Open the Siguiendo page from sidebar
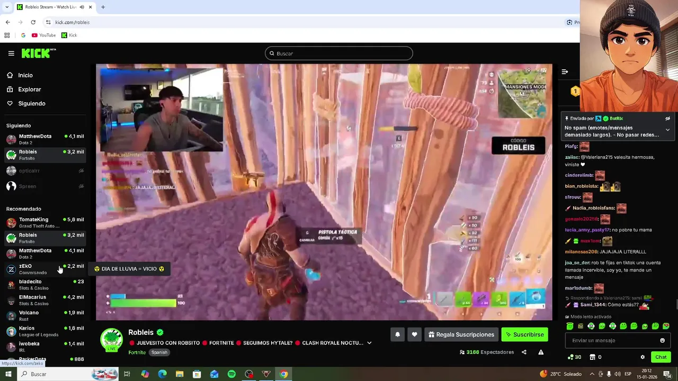The width and height of the screenshot is (678, 381). pyautogui.click(x=32, y=104)
